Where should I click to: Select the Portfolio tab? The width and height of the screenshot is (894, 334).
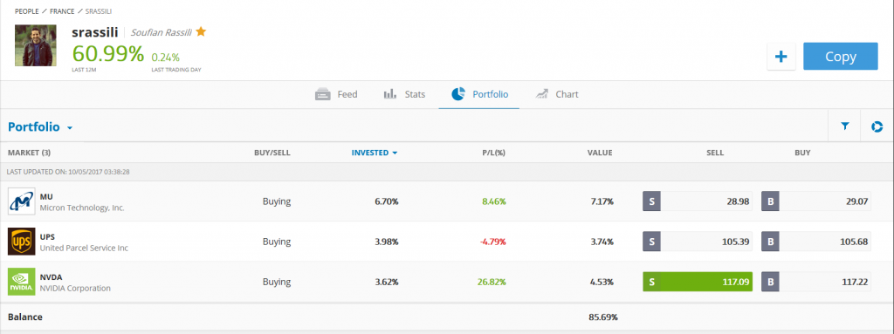(479, 94)
